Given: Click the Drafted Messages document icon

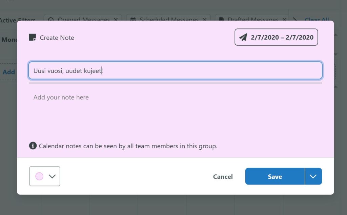Looking at the screenshot, I should 221,19.
